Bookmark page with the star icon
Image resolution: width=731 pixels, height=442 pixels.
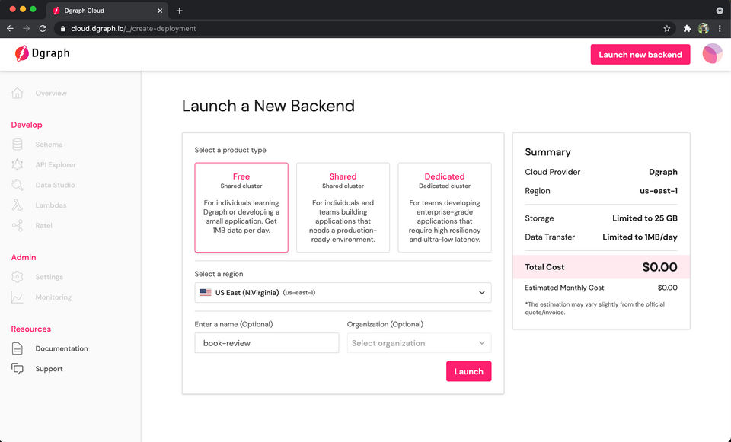667,28
